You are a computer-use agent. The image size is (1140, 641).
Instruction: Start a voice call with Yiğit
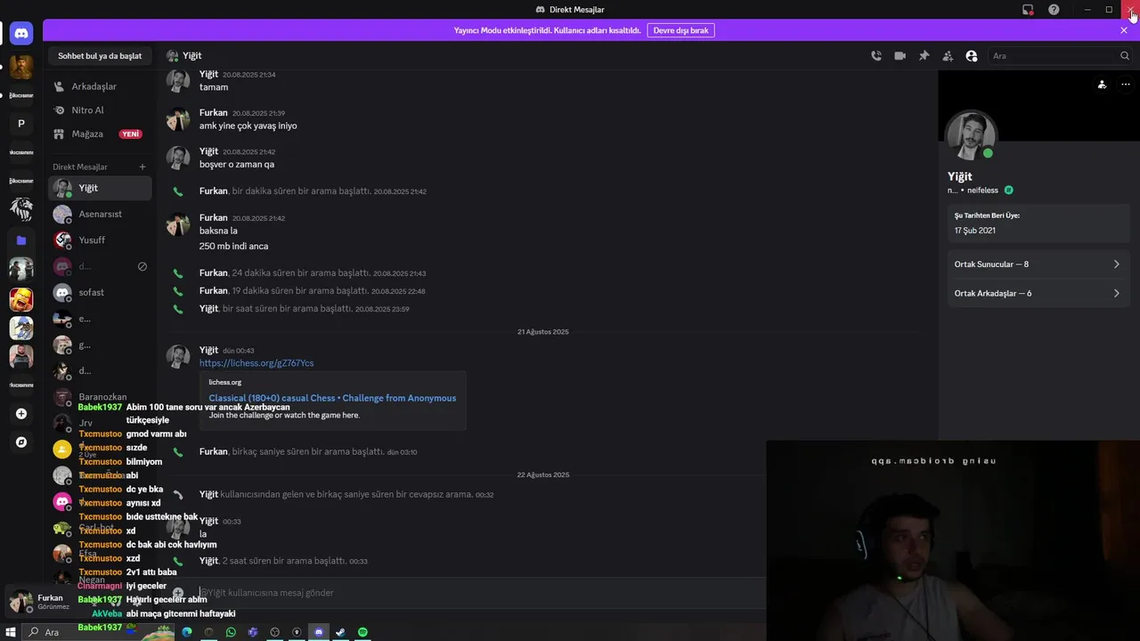[876, 56]
